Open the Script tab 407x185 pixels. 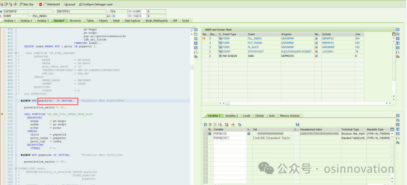tap(185, 21)
